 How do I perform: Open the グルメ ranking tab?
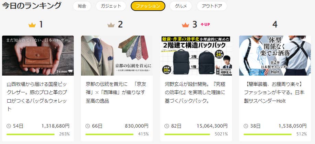181,6
